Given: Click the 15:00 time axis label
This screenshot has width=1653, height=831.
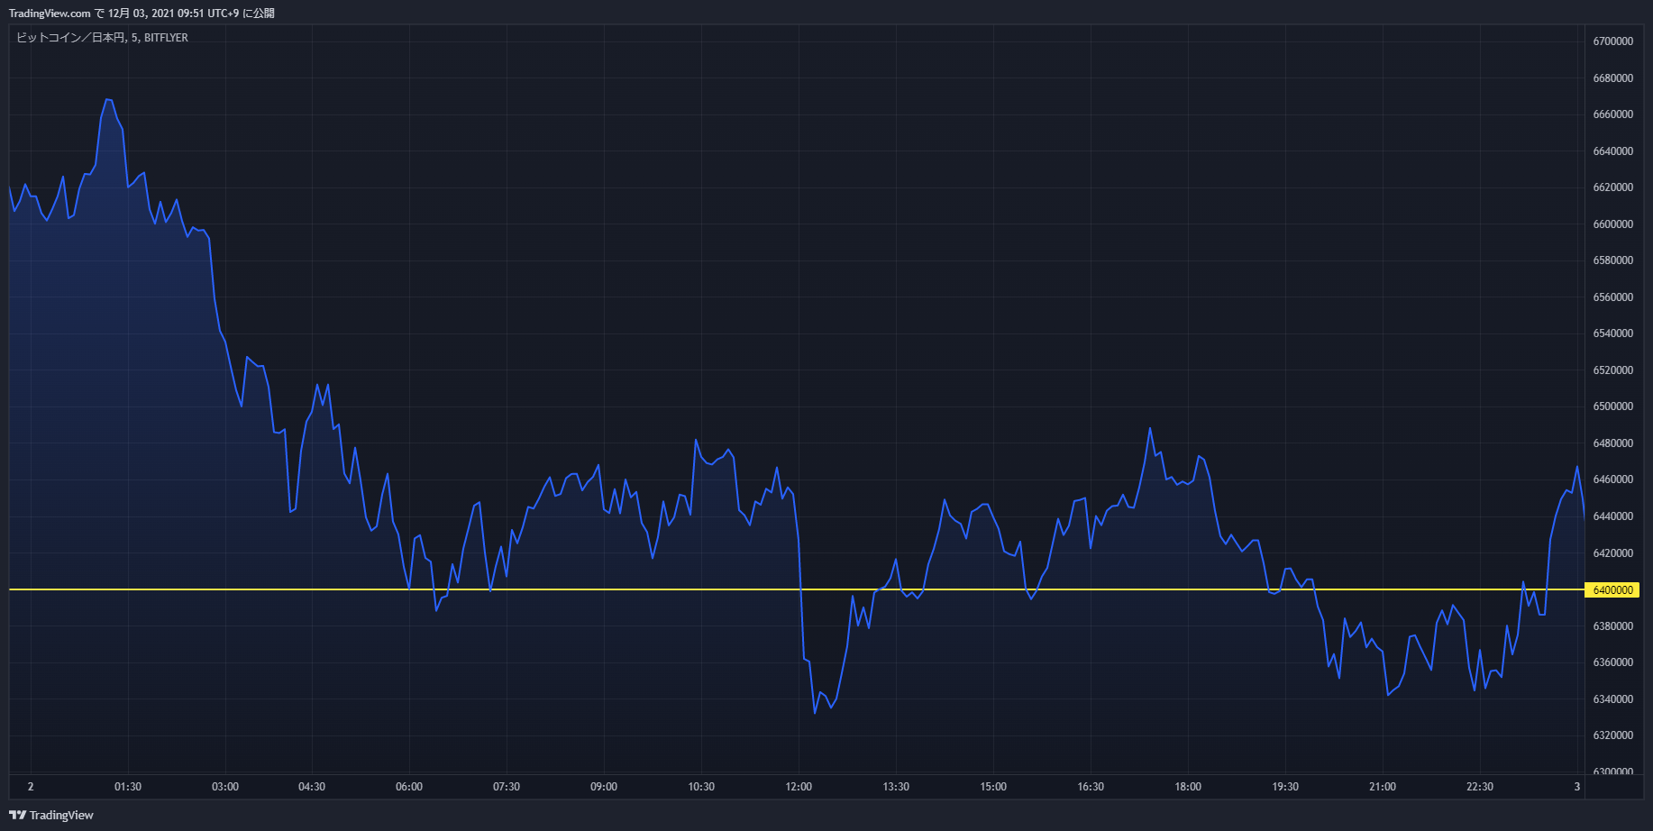Looking at the screenshot, I should (993, 787).
